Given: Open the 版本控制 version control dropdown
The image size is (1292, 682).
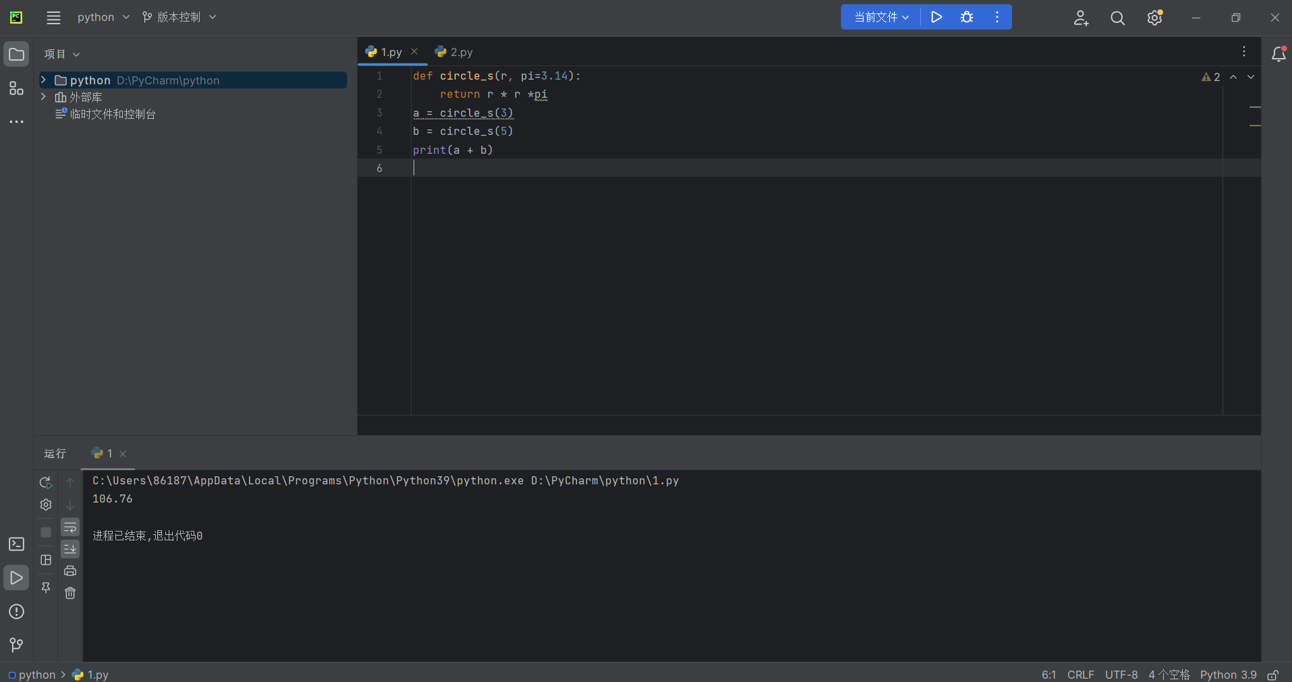Looking at the screenshot, I should [x=179, y=18].
